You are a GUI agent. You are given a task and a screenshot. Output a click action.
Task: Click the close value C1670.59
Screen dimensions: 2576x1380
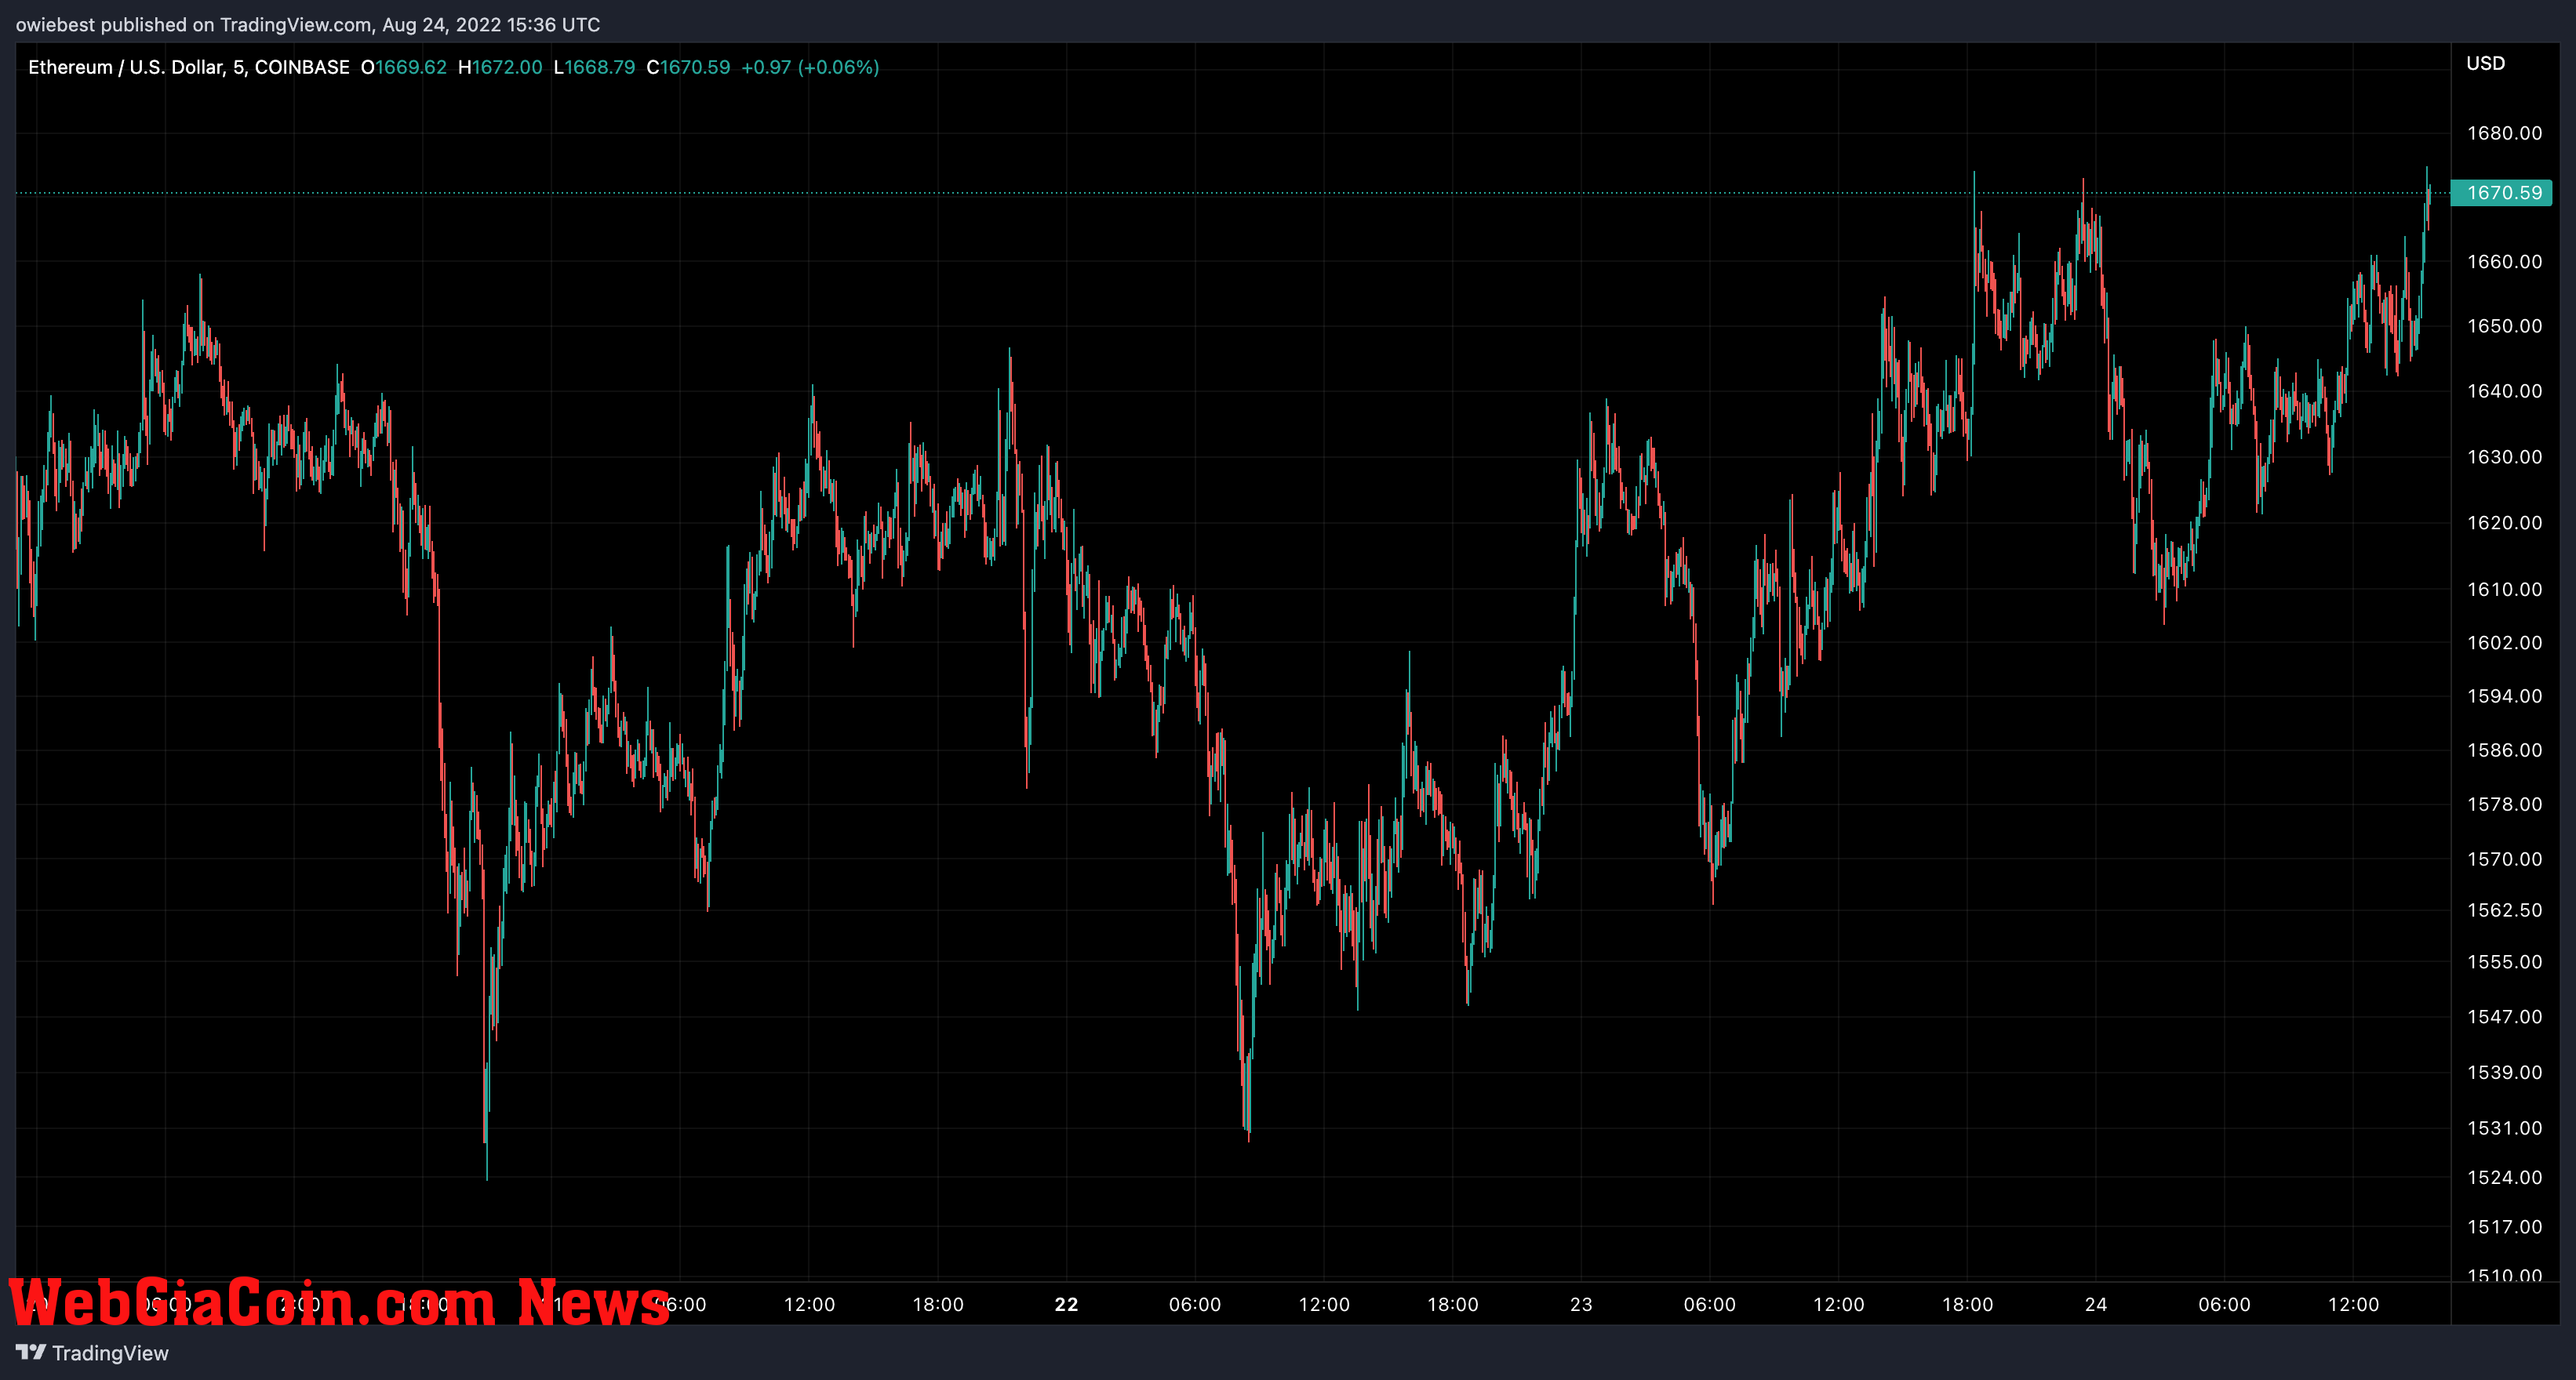tap(688, 67)
